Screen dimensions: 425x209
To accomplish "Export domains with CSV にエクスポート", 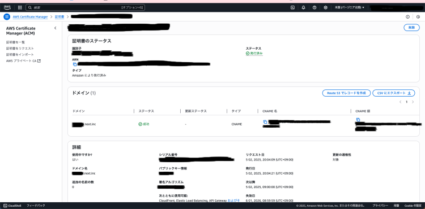I will pos(394,93).
